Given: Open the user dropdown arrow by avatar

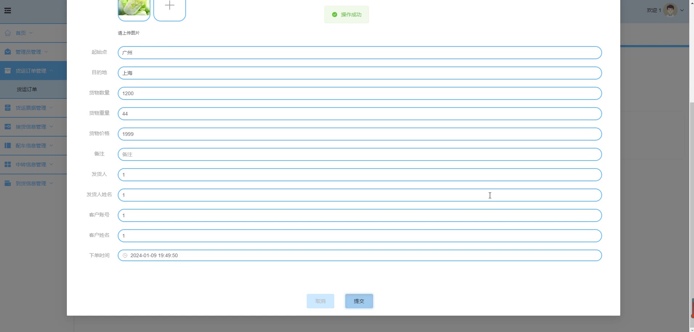Looking at the screenshot, I should pyautogui.click(x=682, y=11).
